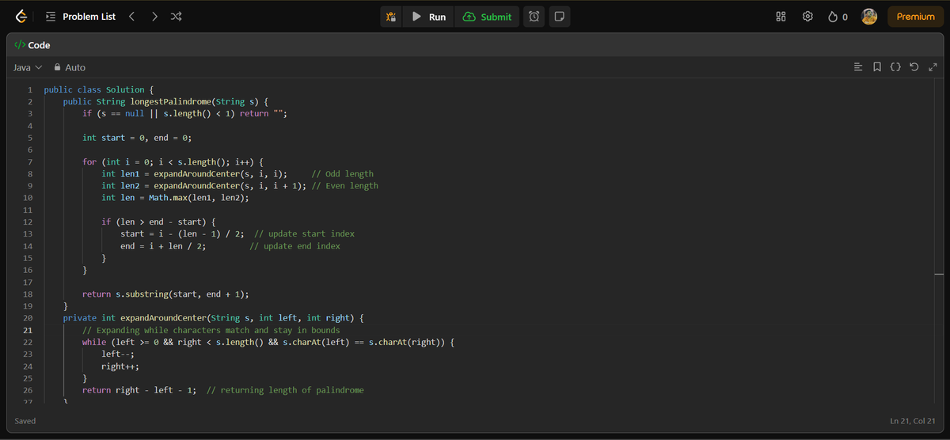950x440 pixels.
Task: Click the bookmark icon in editor toolbar
Action: [877, 67]
